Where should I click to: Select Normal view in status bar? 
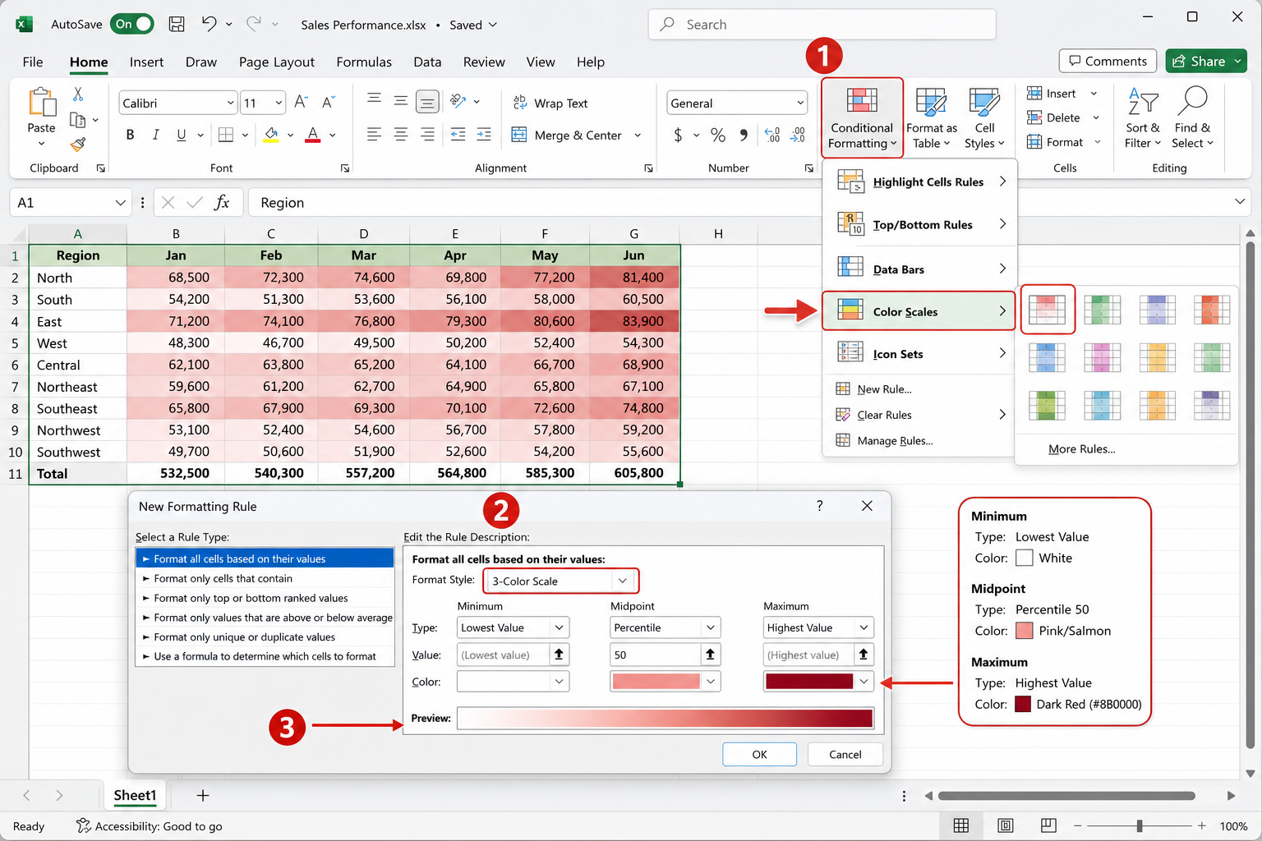coord(961,825)
